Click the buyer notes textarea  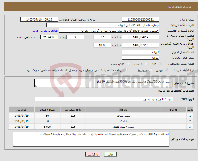click(x=91, y=139)
